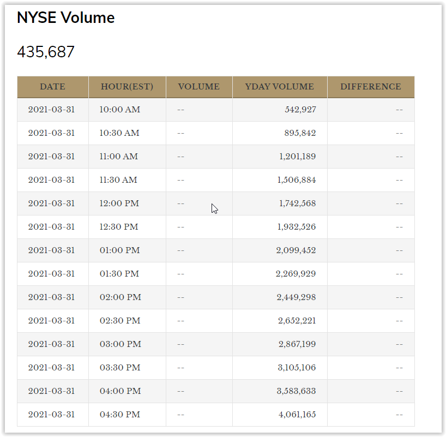The height and width of the screenshot is (437, 446).
Task: Click yesterday volume 895,842
Action: (300, 133)
